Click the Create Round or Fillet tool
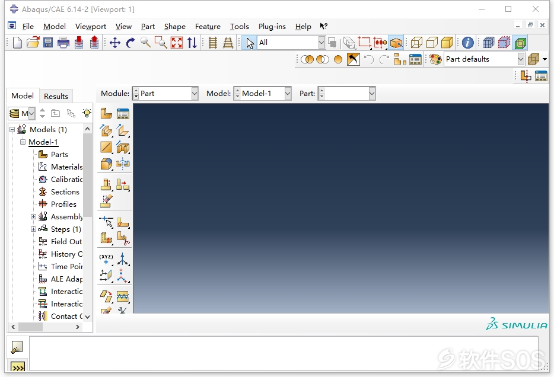 tap(106, 164)
